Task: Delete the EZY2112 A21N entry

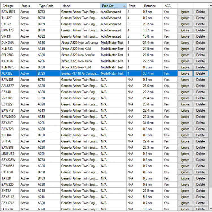Action: coord(200,197)
